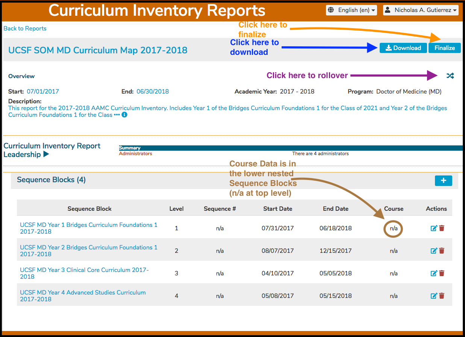Expand the truncated description ellipsis
Screen dimensions: 465x337
(117, 115)
